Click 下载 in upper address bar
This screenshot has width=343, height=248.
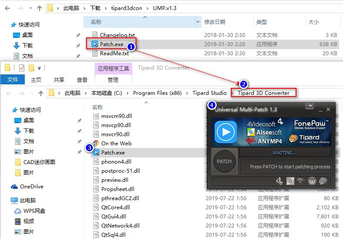coord(95,8)
